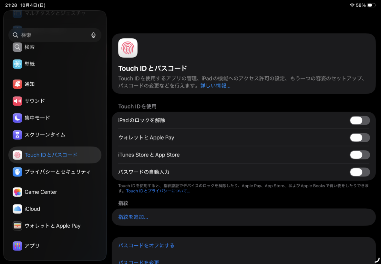Tap the magnifier icon in search field
The height and width of the screenshot is (264, 381).
15,35
